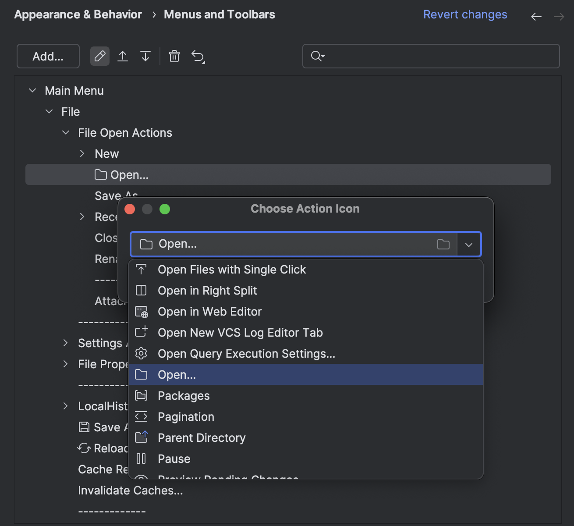Screen dimensions: 574x526
Task: Expand the LocalHistory tree node
Action: point(66,406)
